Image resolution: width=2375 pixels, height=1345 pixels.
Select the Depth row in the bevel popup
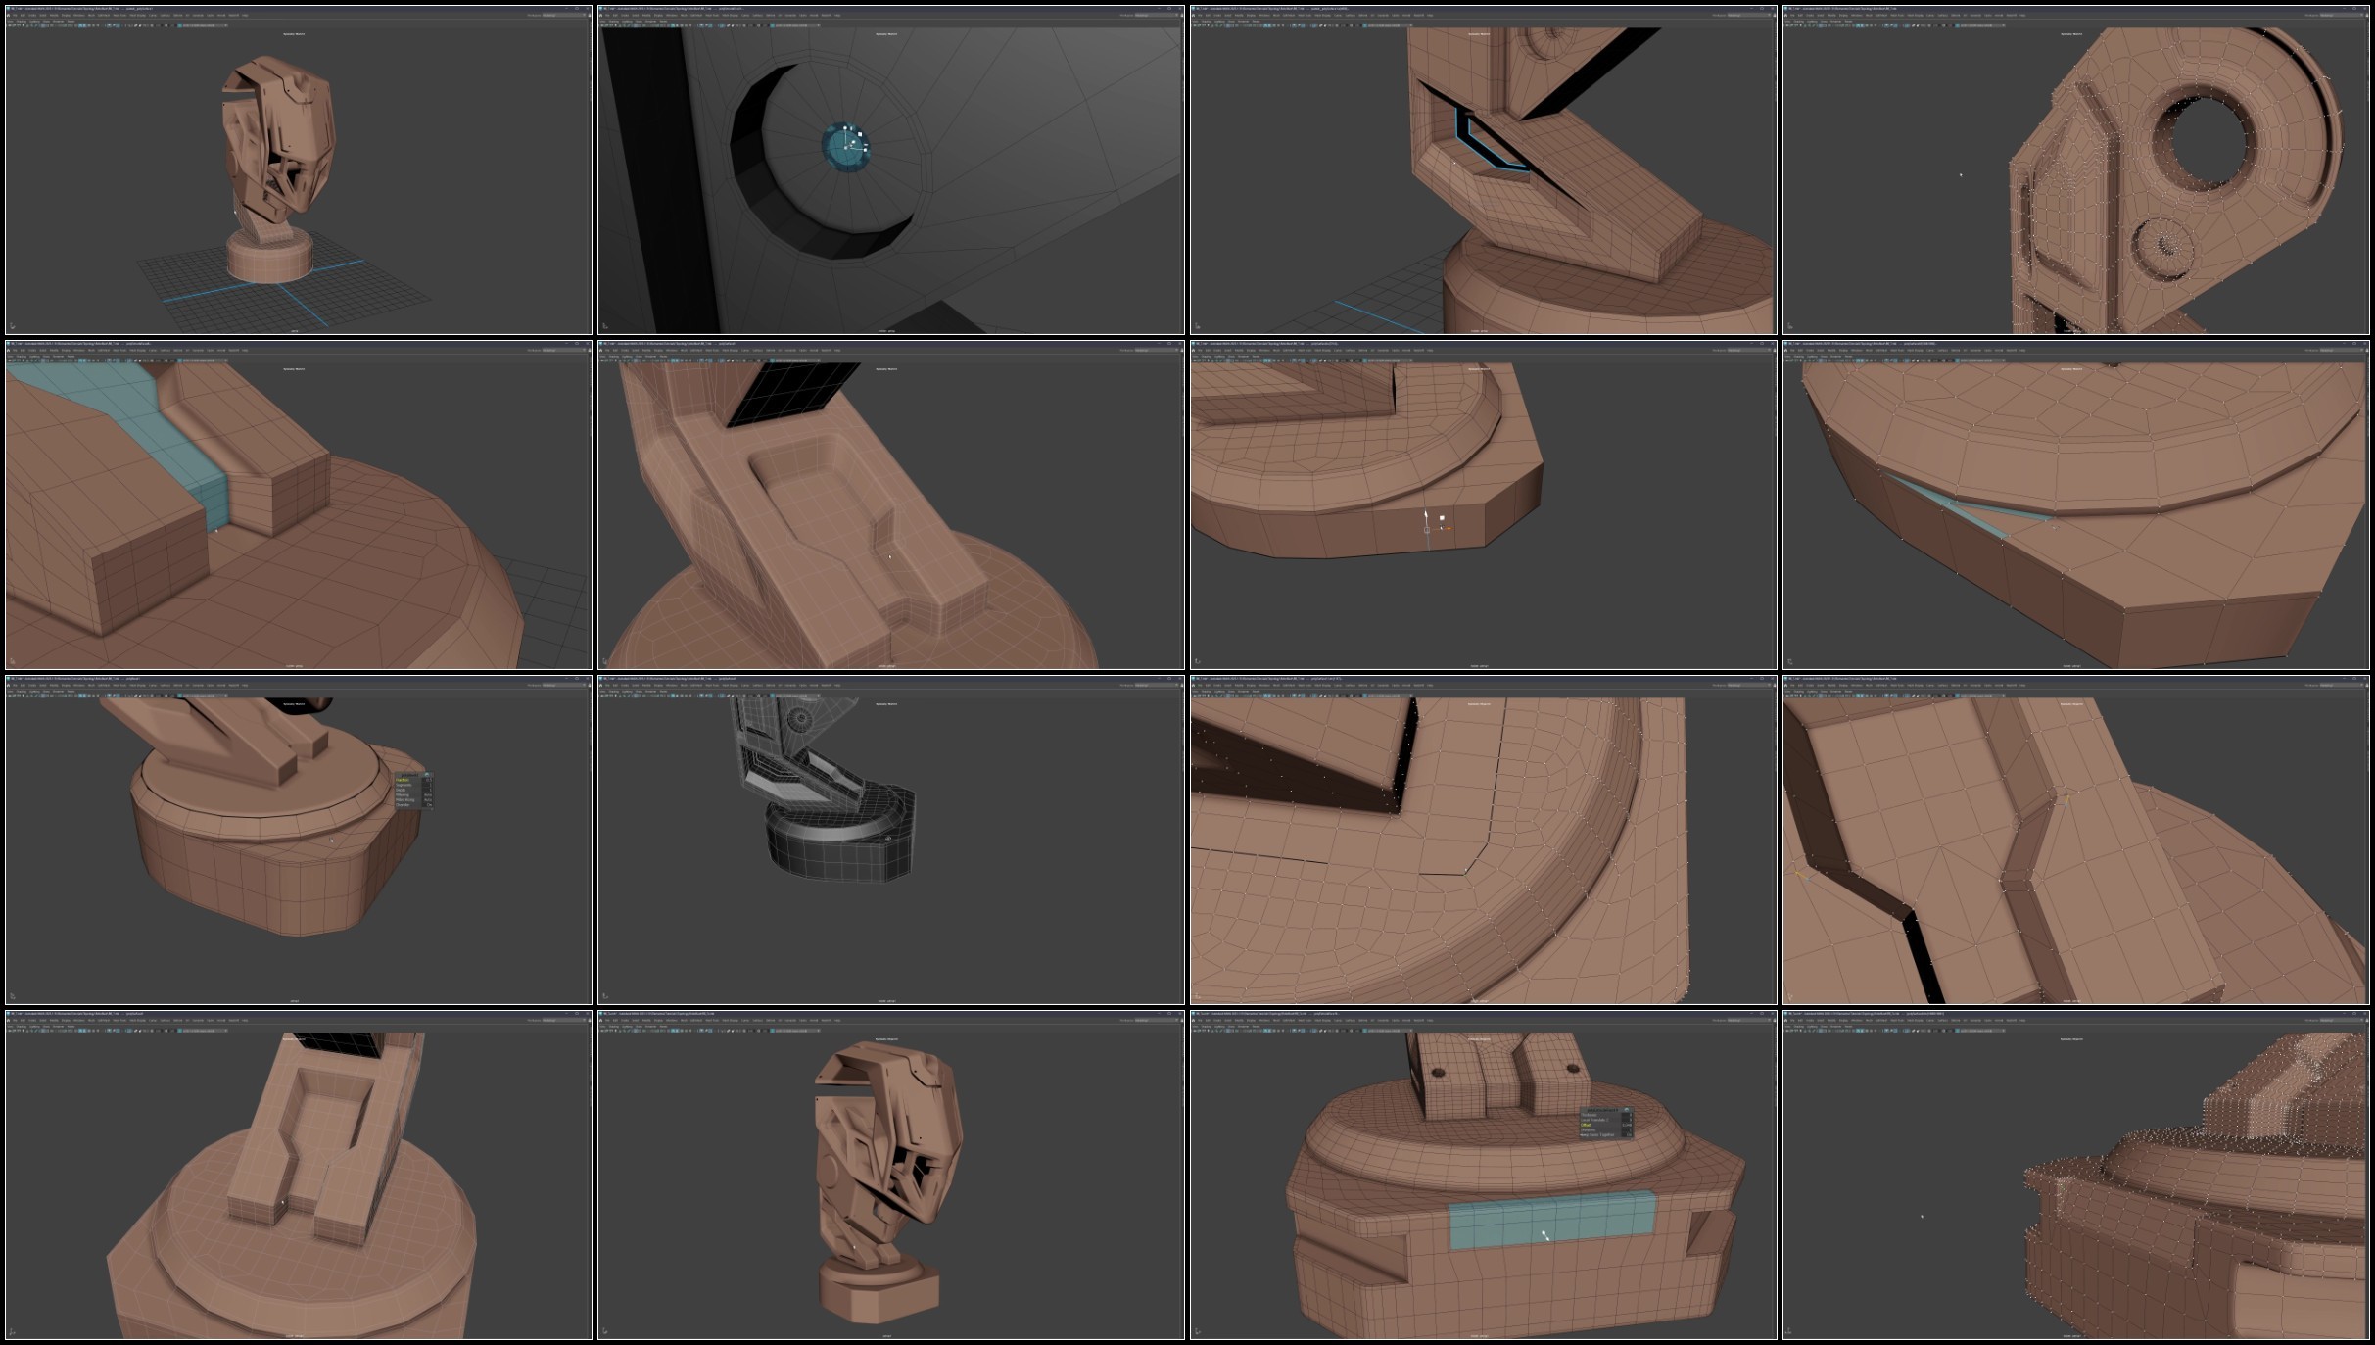(414, 790)
